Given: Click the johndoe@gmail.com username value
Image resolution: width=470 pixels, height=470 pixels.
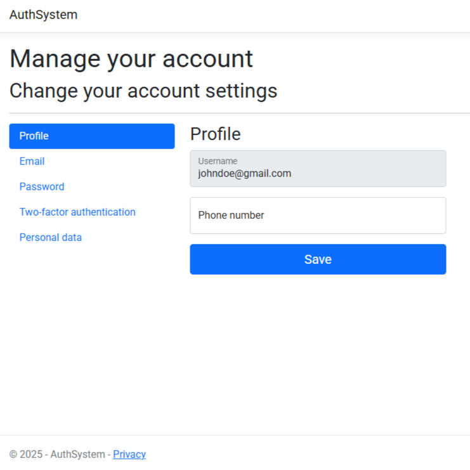Looking at the screenshot, I should coord(244,173).
